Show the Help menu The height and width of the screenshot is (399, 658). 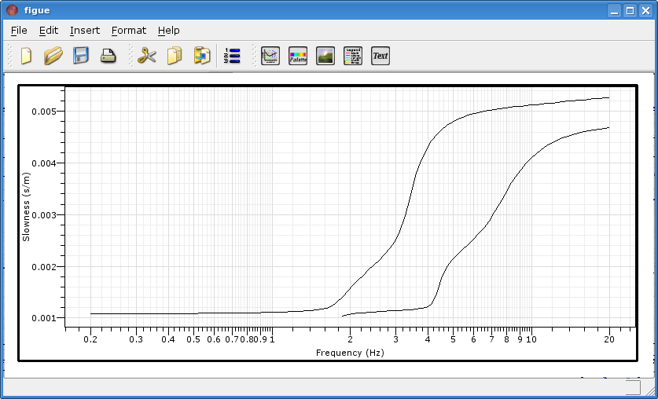[168, 31]
